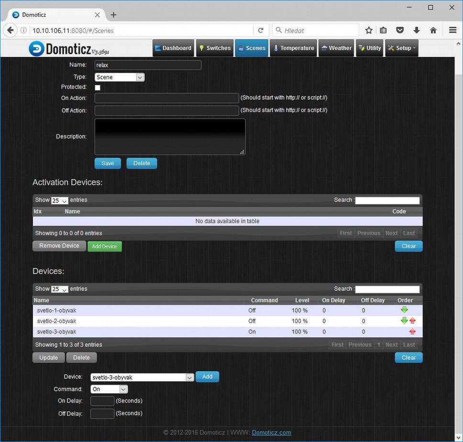Click the page vertical scrollbar up arrow
Viewport: 463px width, 442px height.
click(458, 43)
